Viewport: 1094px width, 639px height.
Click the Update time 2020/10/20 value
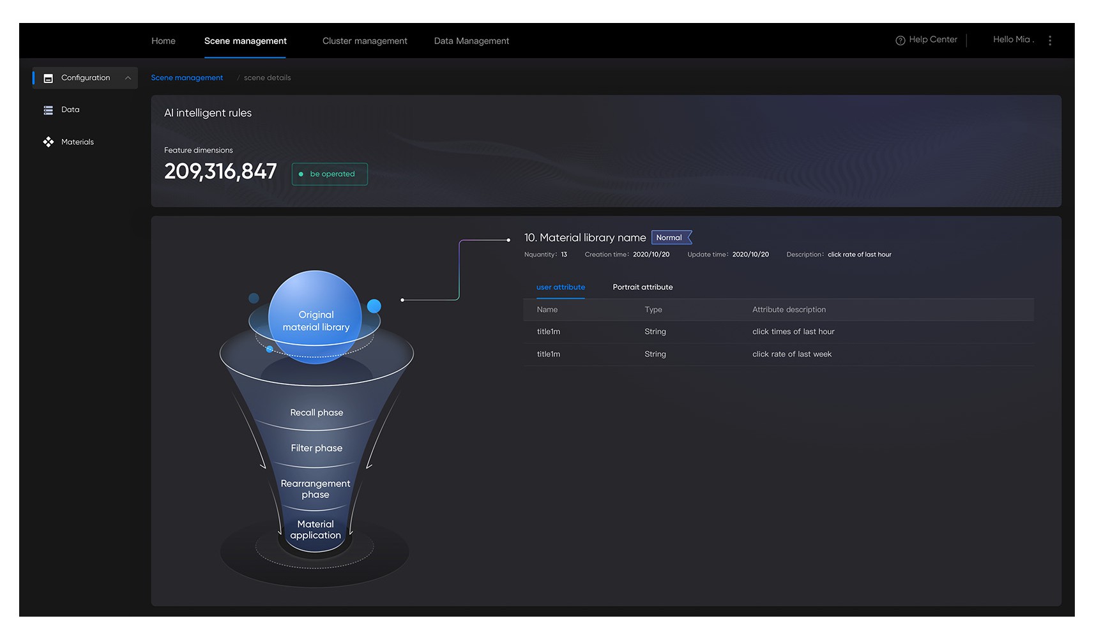coord(750,255)
